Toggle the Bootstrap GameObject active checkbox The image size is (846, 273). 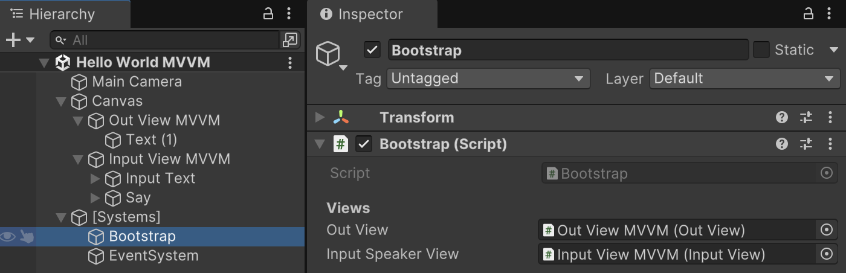tap(372, 50)
